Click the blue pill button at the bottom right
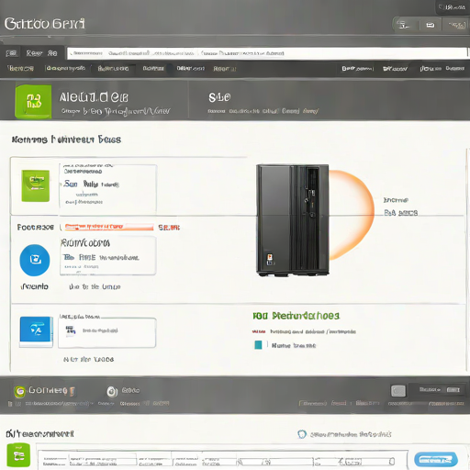 [436, 459]
